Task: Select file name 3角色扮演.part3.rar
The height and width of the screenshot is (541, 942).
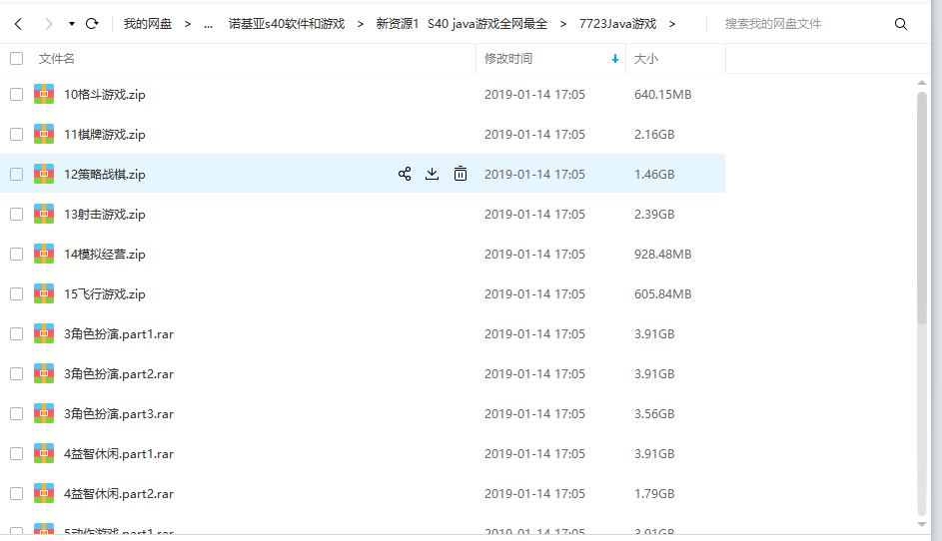Action: point(118,413)
